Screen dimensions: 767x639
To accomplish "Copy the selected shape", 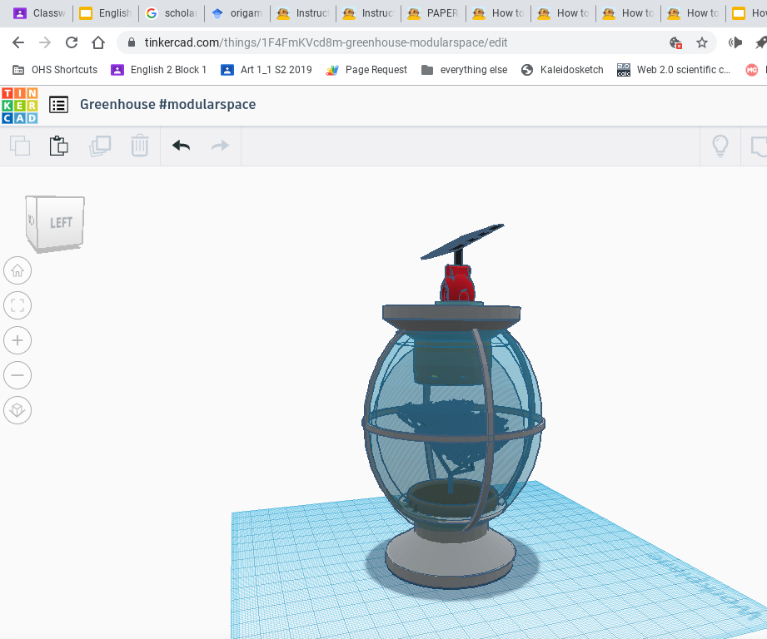I will click(19, 146).
